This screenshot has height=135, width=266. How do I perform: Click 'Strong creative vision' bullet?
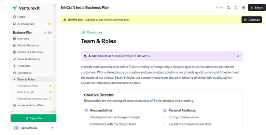pos(184,117)
